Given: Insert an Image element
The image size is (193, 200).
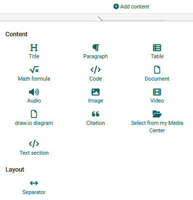Looking at the screenshot, I should (x=96, y=96).
